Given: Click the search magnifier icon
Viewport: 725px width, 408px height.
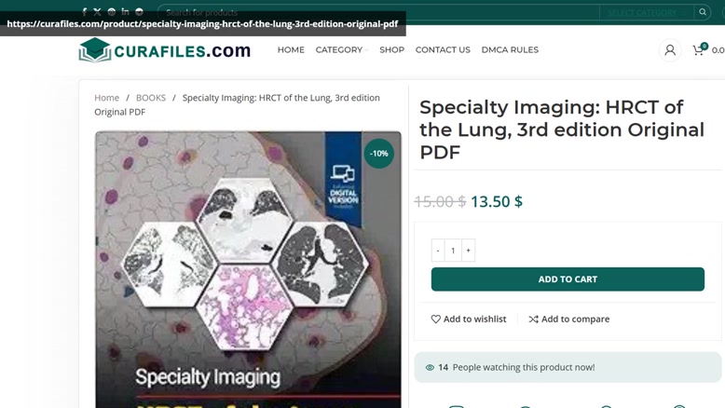Looking at the screenshot, I should click(x=703, y=12).
